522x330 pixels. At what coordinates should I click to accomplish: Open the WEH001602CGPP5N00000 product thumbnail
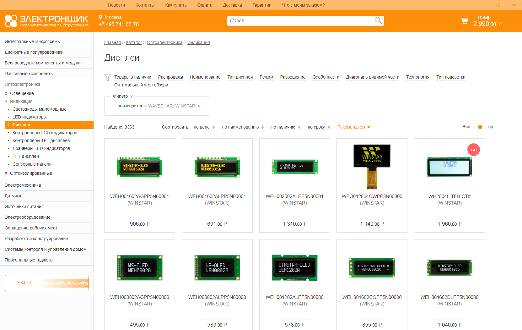[372, 268]
